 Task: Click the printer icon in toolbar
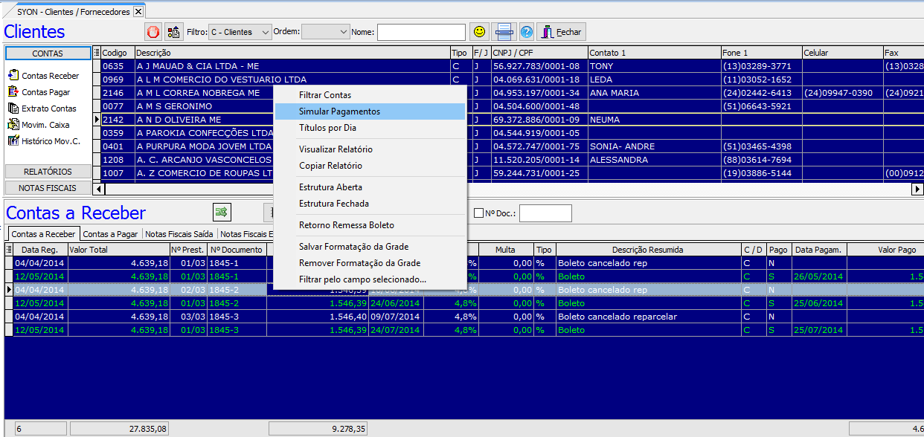504,32
